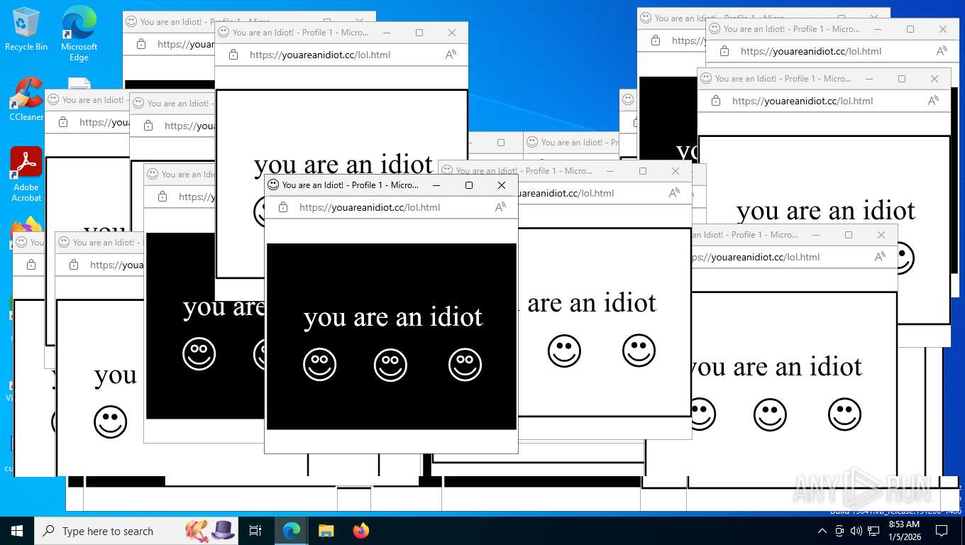Open the clock showing 8:53 AM

[903, 531]
